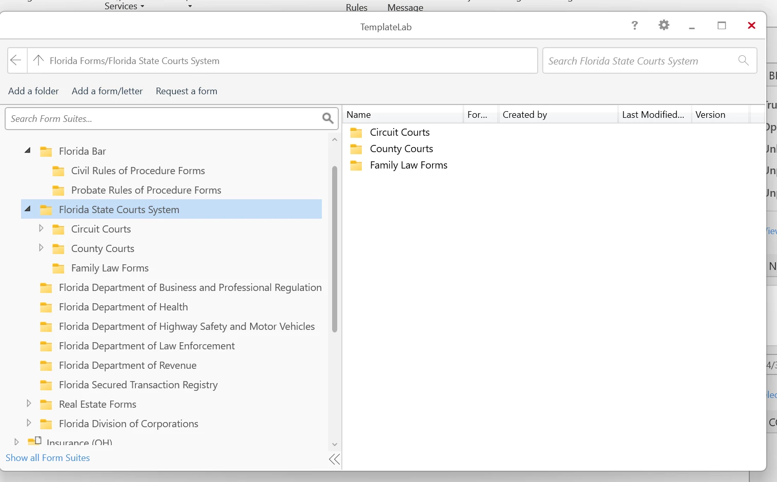777x482 pixels.
Task: Open County Courts in the file list
Action: point(401,149)
